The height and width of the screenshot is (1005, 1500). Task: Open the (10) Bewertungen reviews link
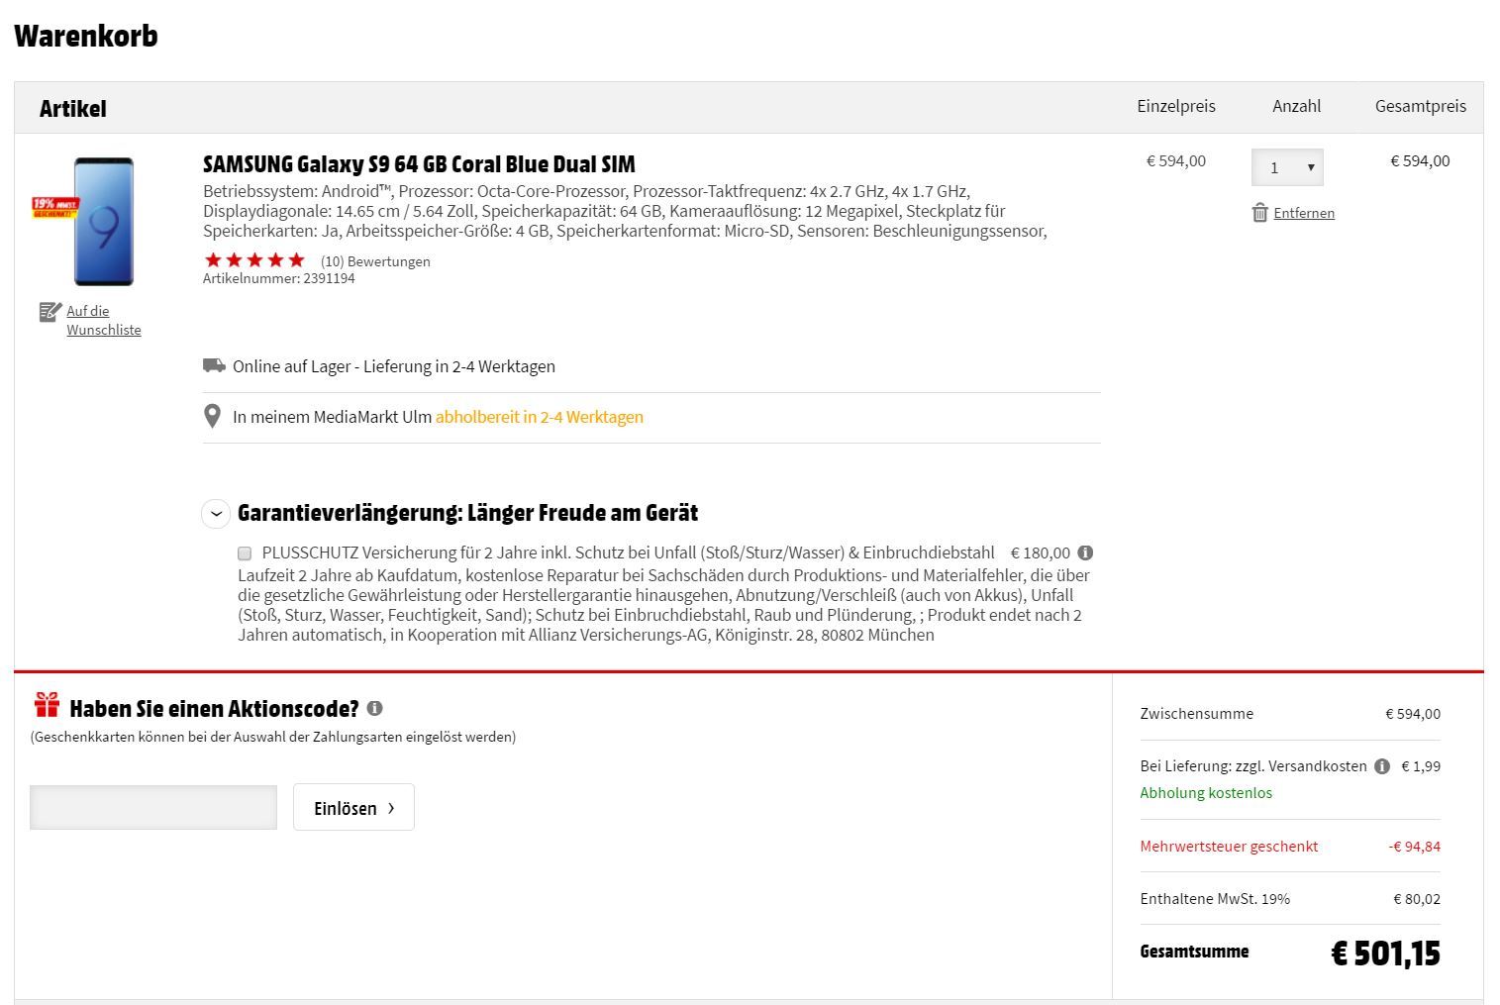375,261
